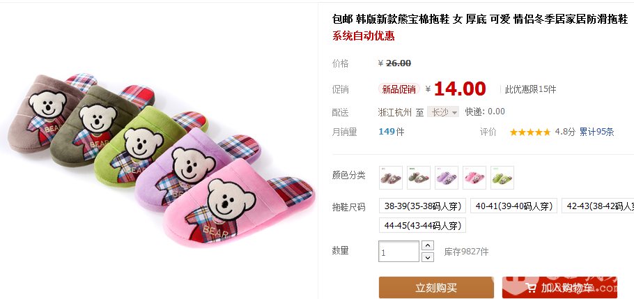Decrease quantity with the down arrow

(428, 257)
